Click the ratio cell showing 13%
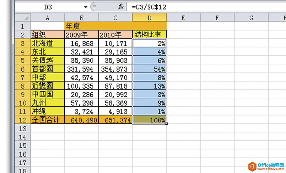The image size is (286, 173). (x=149, y=86)
